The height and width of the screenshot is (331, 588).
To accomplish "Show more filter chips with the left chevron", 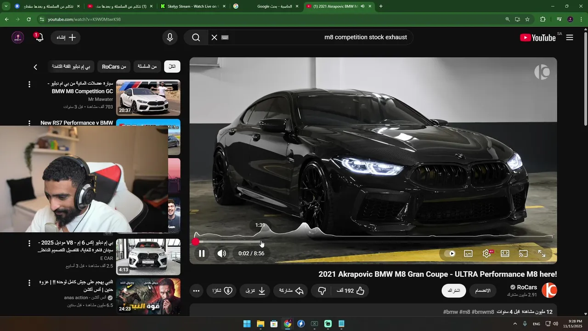I will click(35, 67).
